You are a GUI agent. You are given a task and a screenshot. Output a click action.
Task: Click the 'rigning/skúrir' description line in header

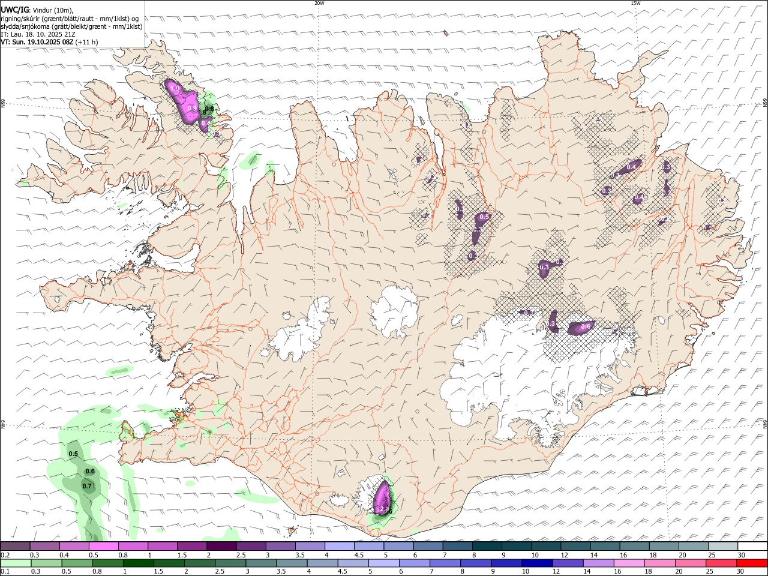pos(70,19)
